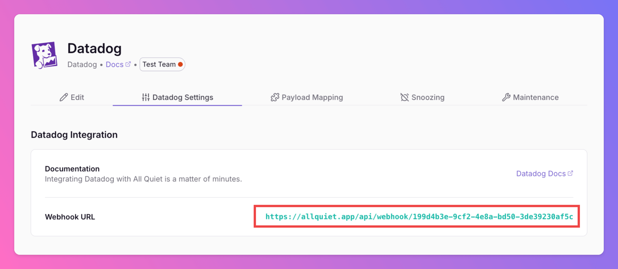
Task: Click the crossed-out alarm icon beside Snoozing
Action: [x=404, y=97]
